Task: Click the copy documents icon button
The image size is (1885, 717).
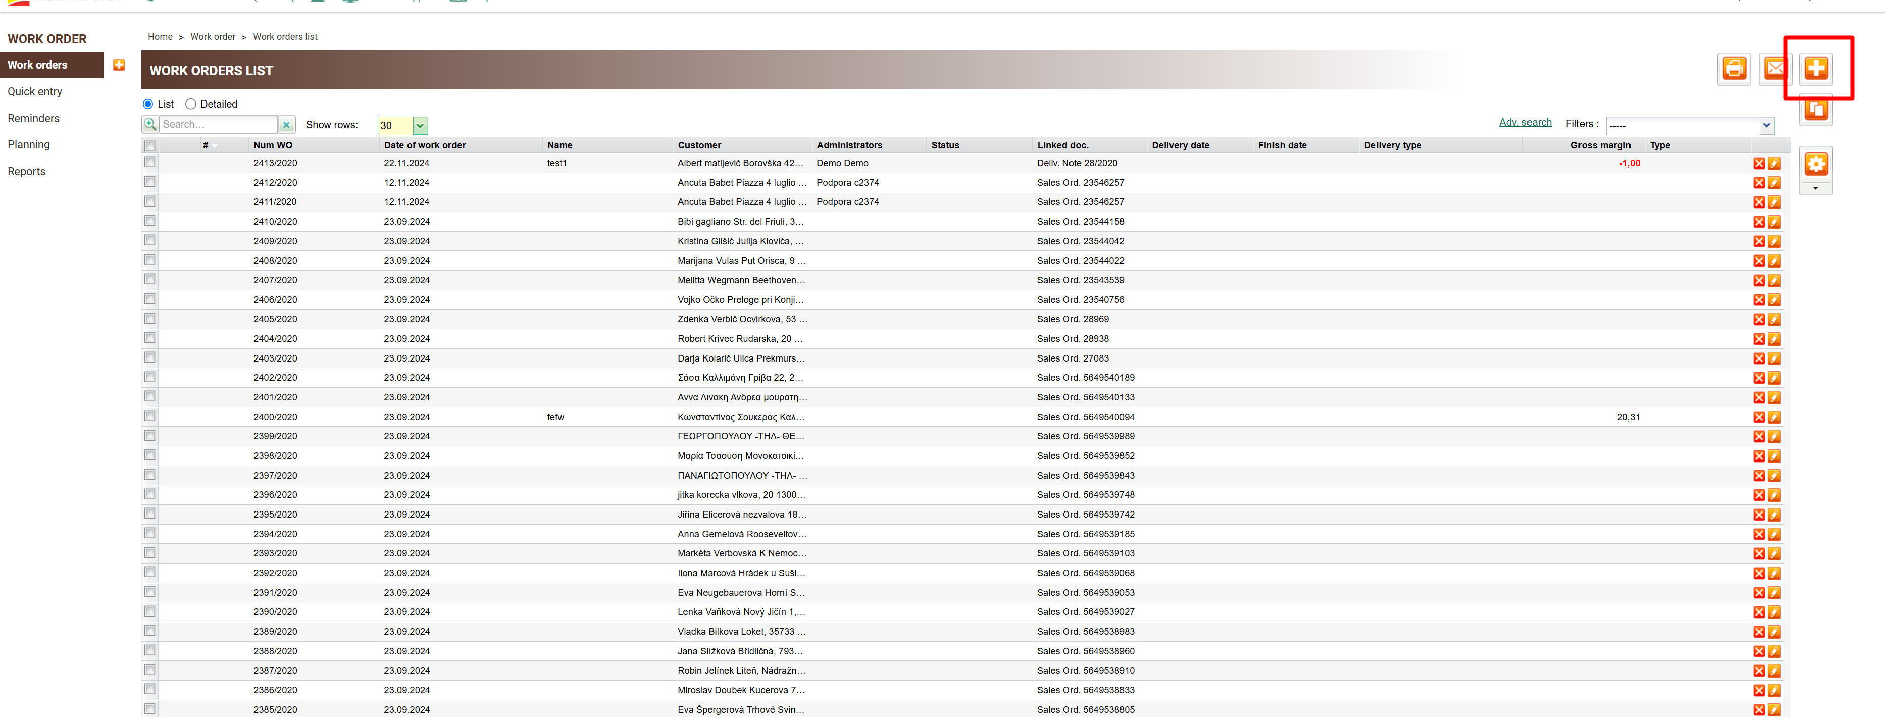Action: click(1815, 111)
